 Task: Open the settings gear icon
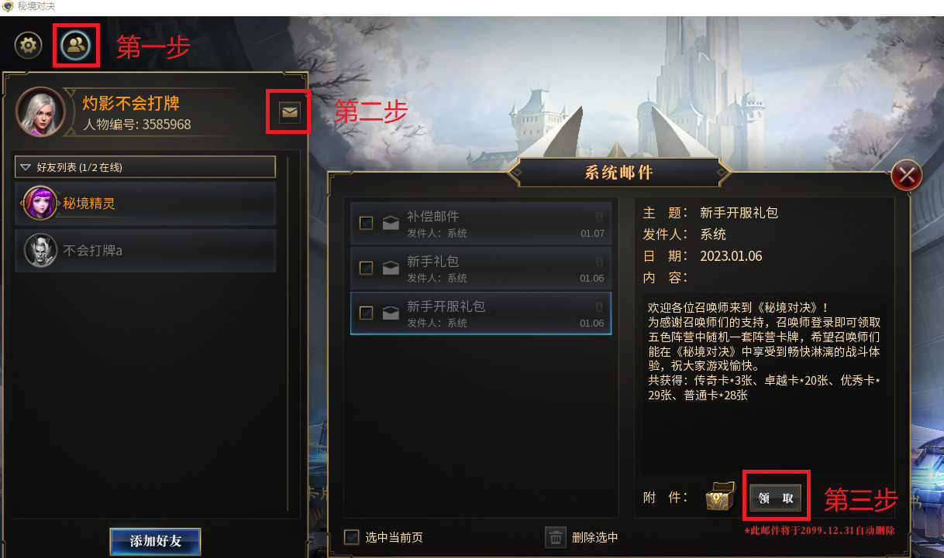[x=29, y=46]
